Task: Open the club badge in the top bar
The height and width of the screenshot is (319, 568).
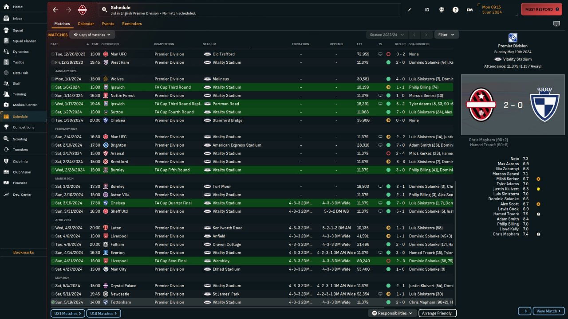Action: (x=83, y=10)
